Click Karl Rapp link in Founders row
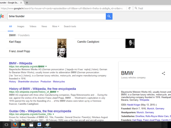 click(x=137, y=120)
